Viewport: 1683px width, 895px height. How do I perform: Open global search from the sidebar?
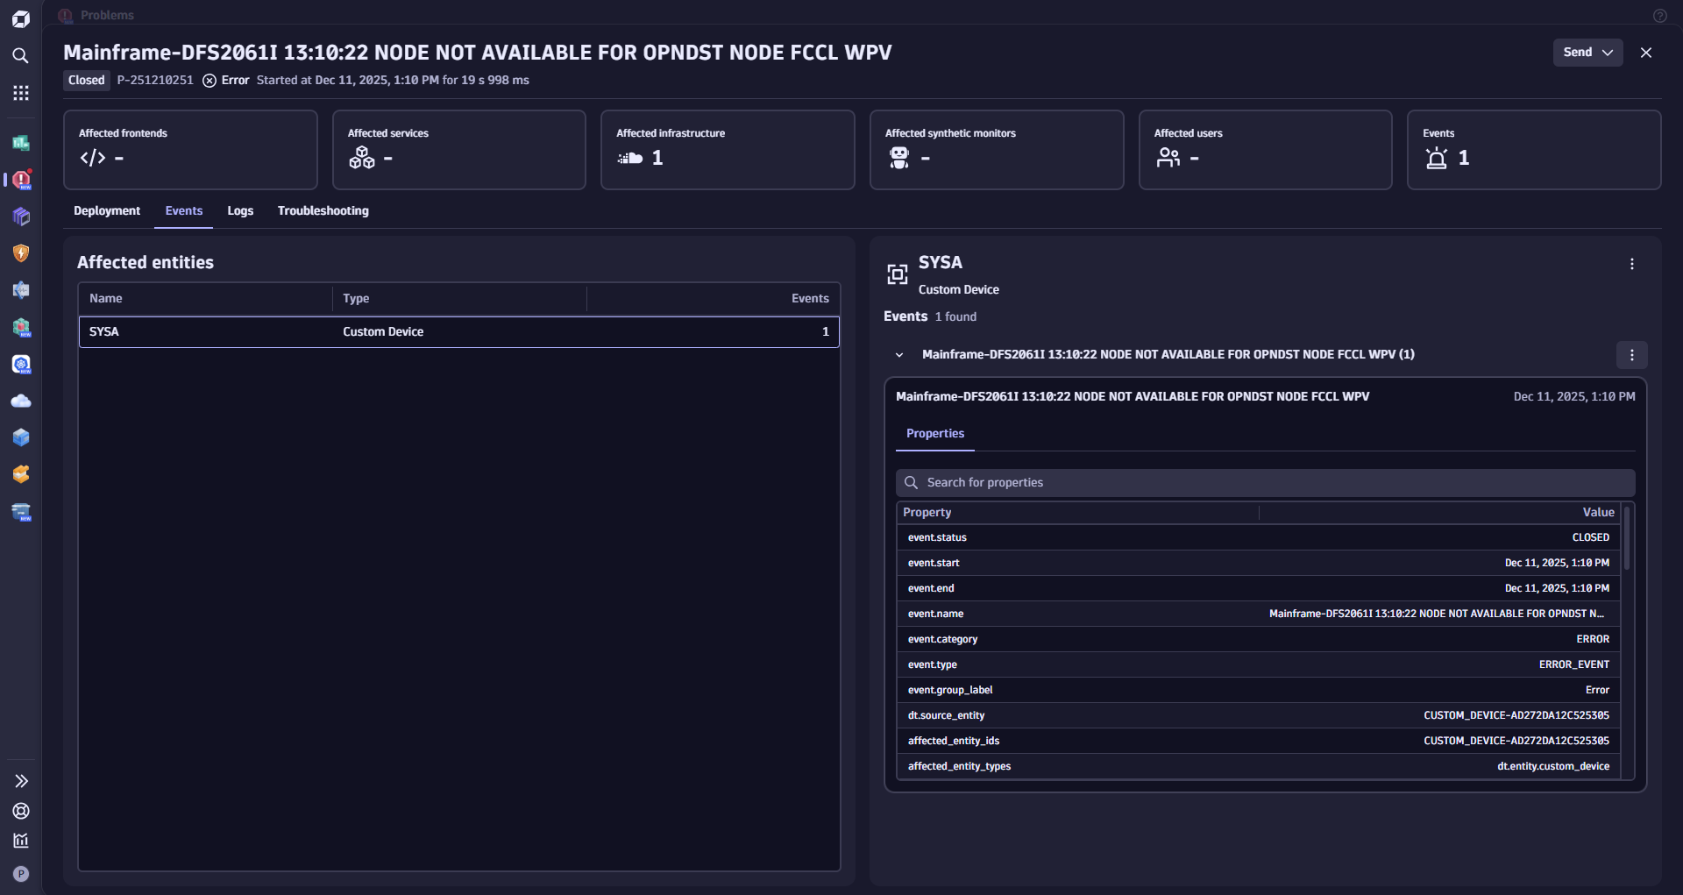[x=21, y=56]
